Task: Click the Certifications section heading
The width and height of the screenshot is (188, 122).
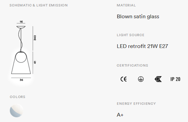Action: (132, 66)
